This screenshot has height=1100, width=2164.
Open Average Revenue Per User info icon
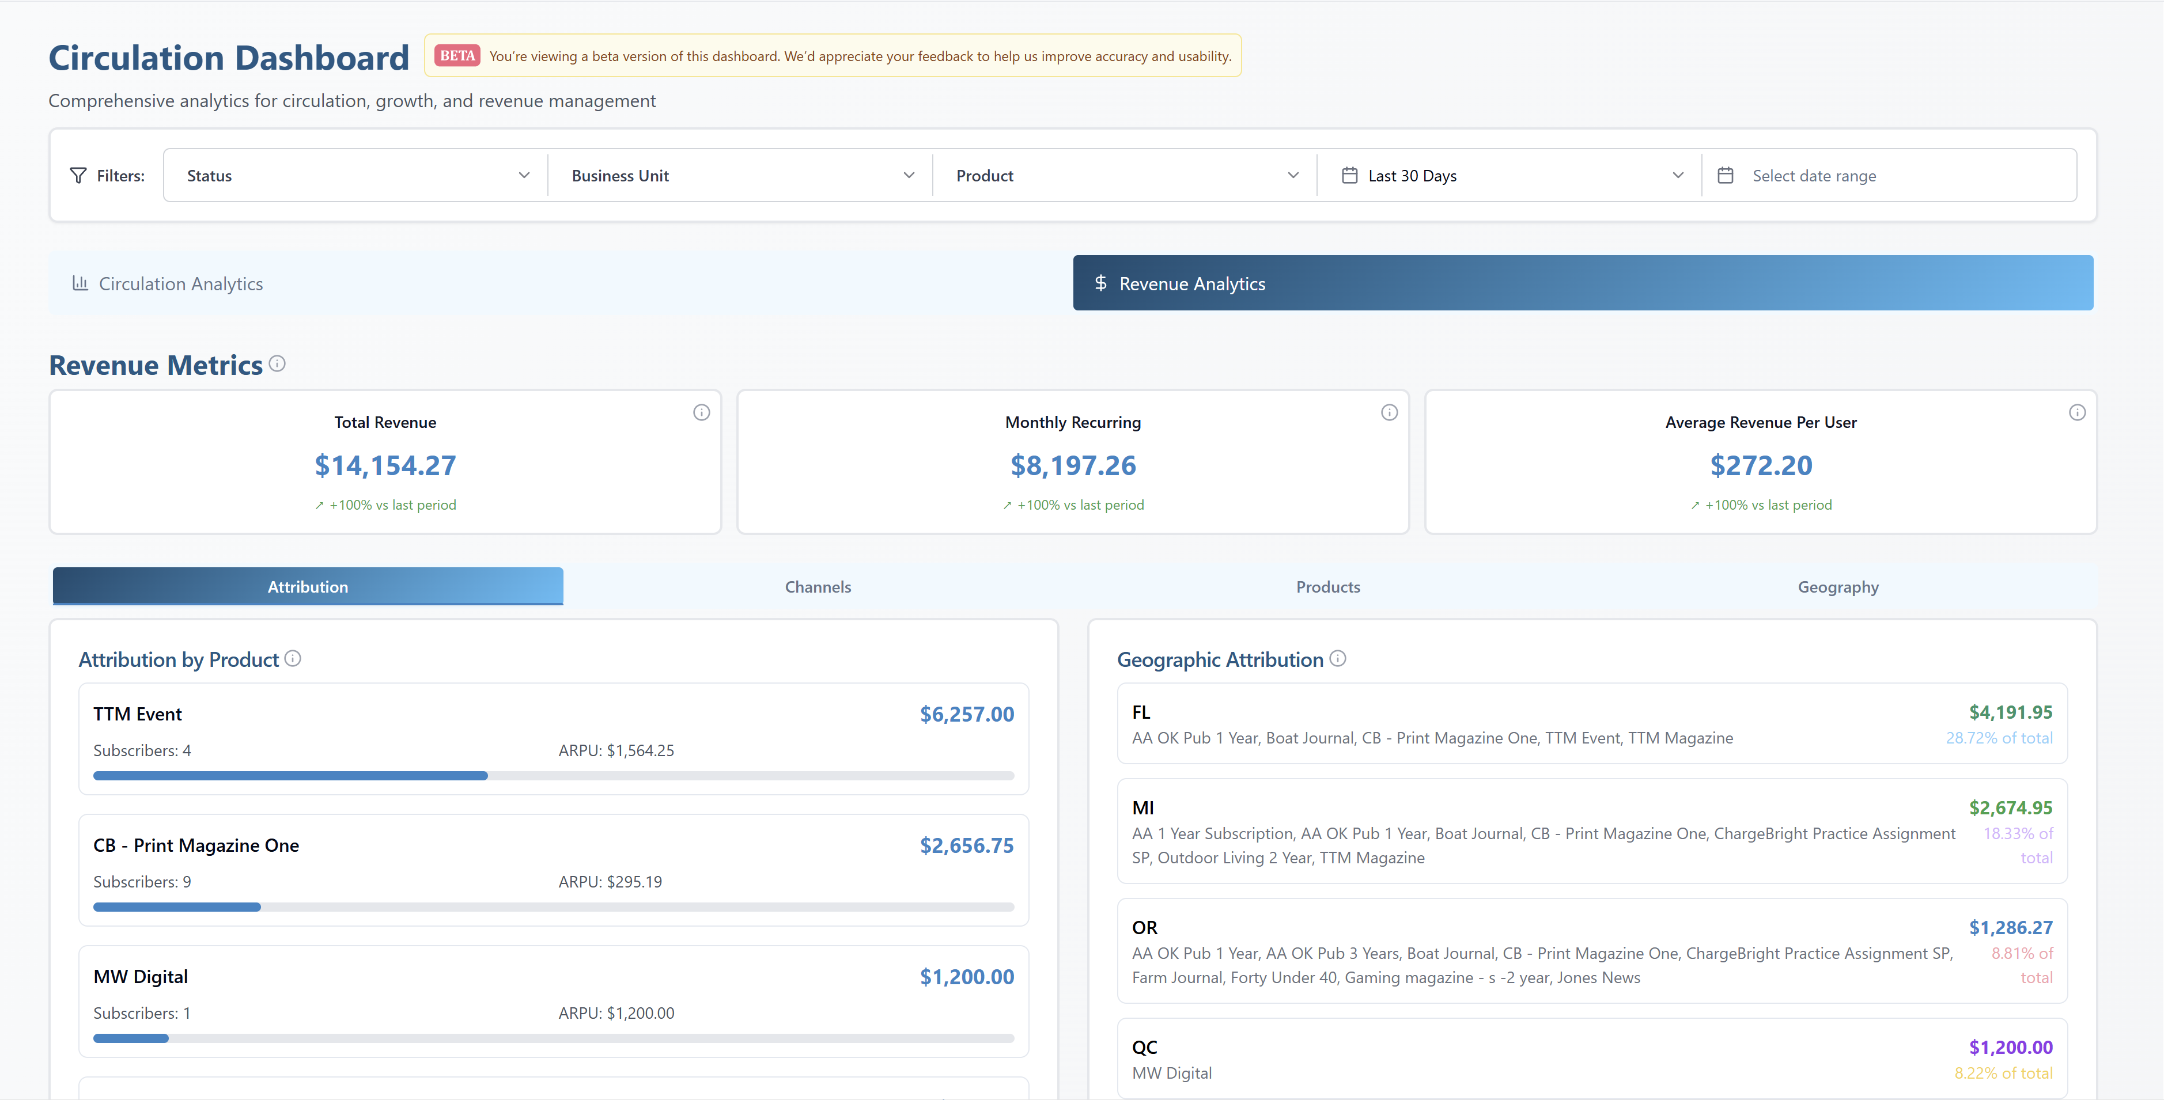coord(2078,412)
